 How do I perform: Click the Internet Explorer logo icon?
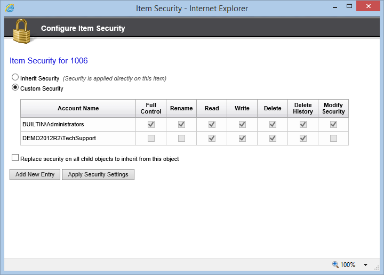[10, 8]
